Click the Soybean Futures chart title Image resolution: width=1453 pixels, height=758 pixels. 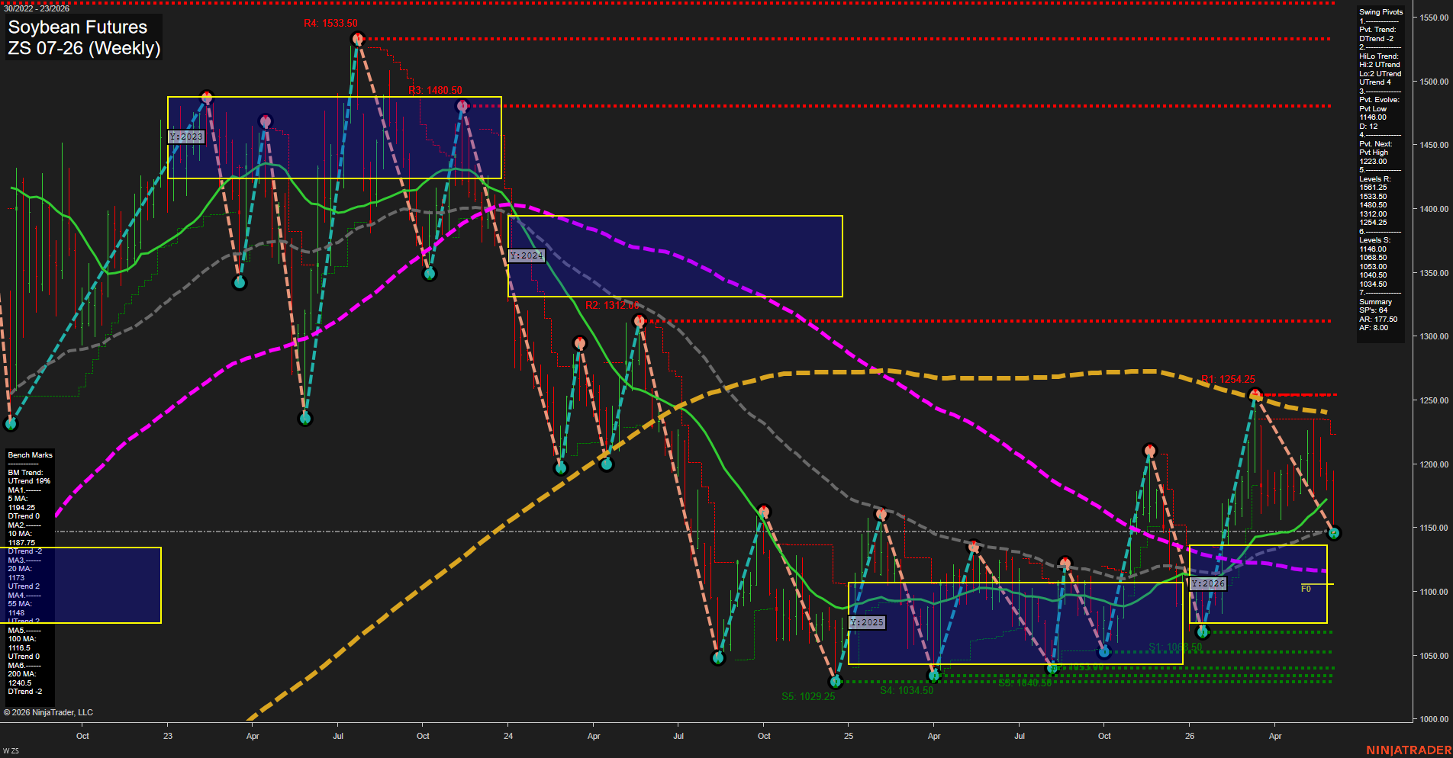(x=77, y=27)
